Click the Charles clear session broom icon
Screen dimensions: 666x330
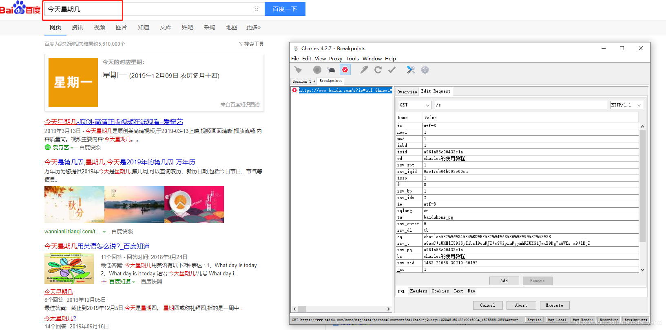tap(298, 70)
